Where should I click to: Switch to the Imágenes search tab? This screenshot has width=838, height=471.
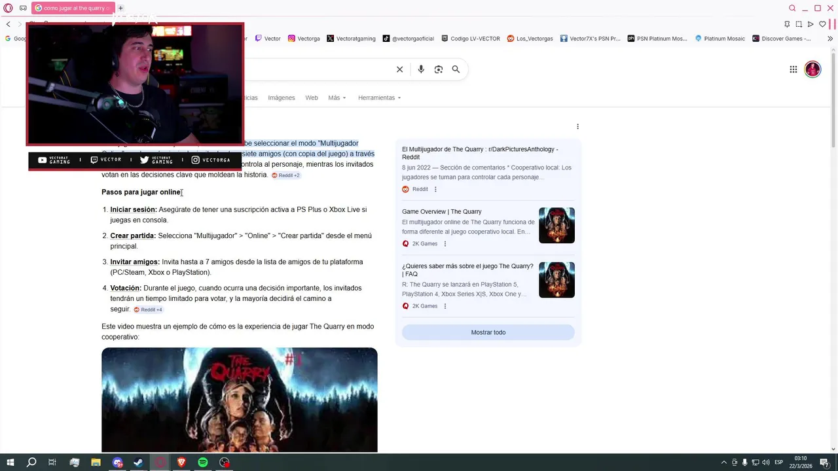click(x=282, y=97)
